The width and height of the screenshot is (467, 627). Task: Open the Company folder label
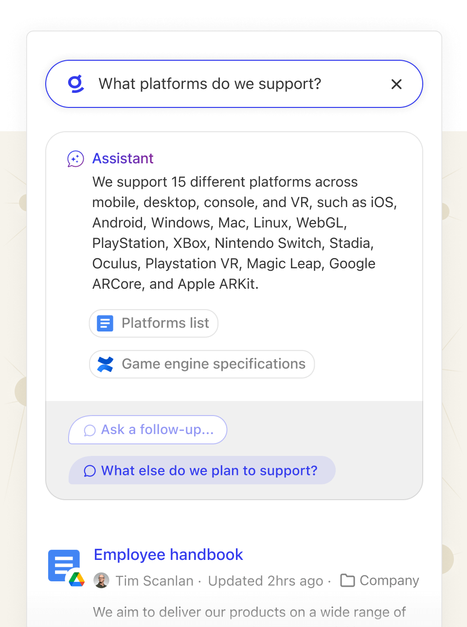389,580
